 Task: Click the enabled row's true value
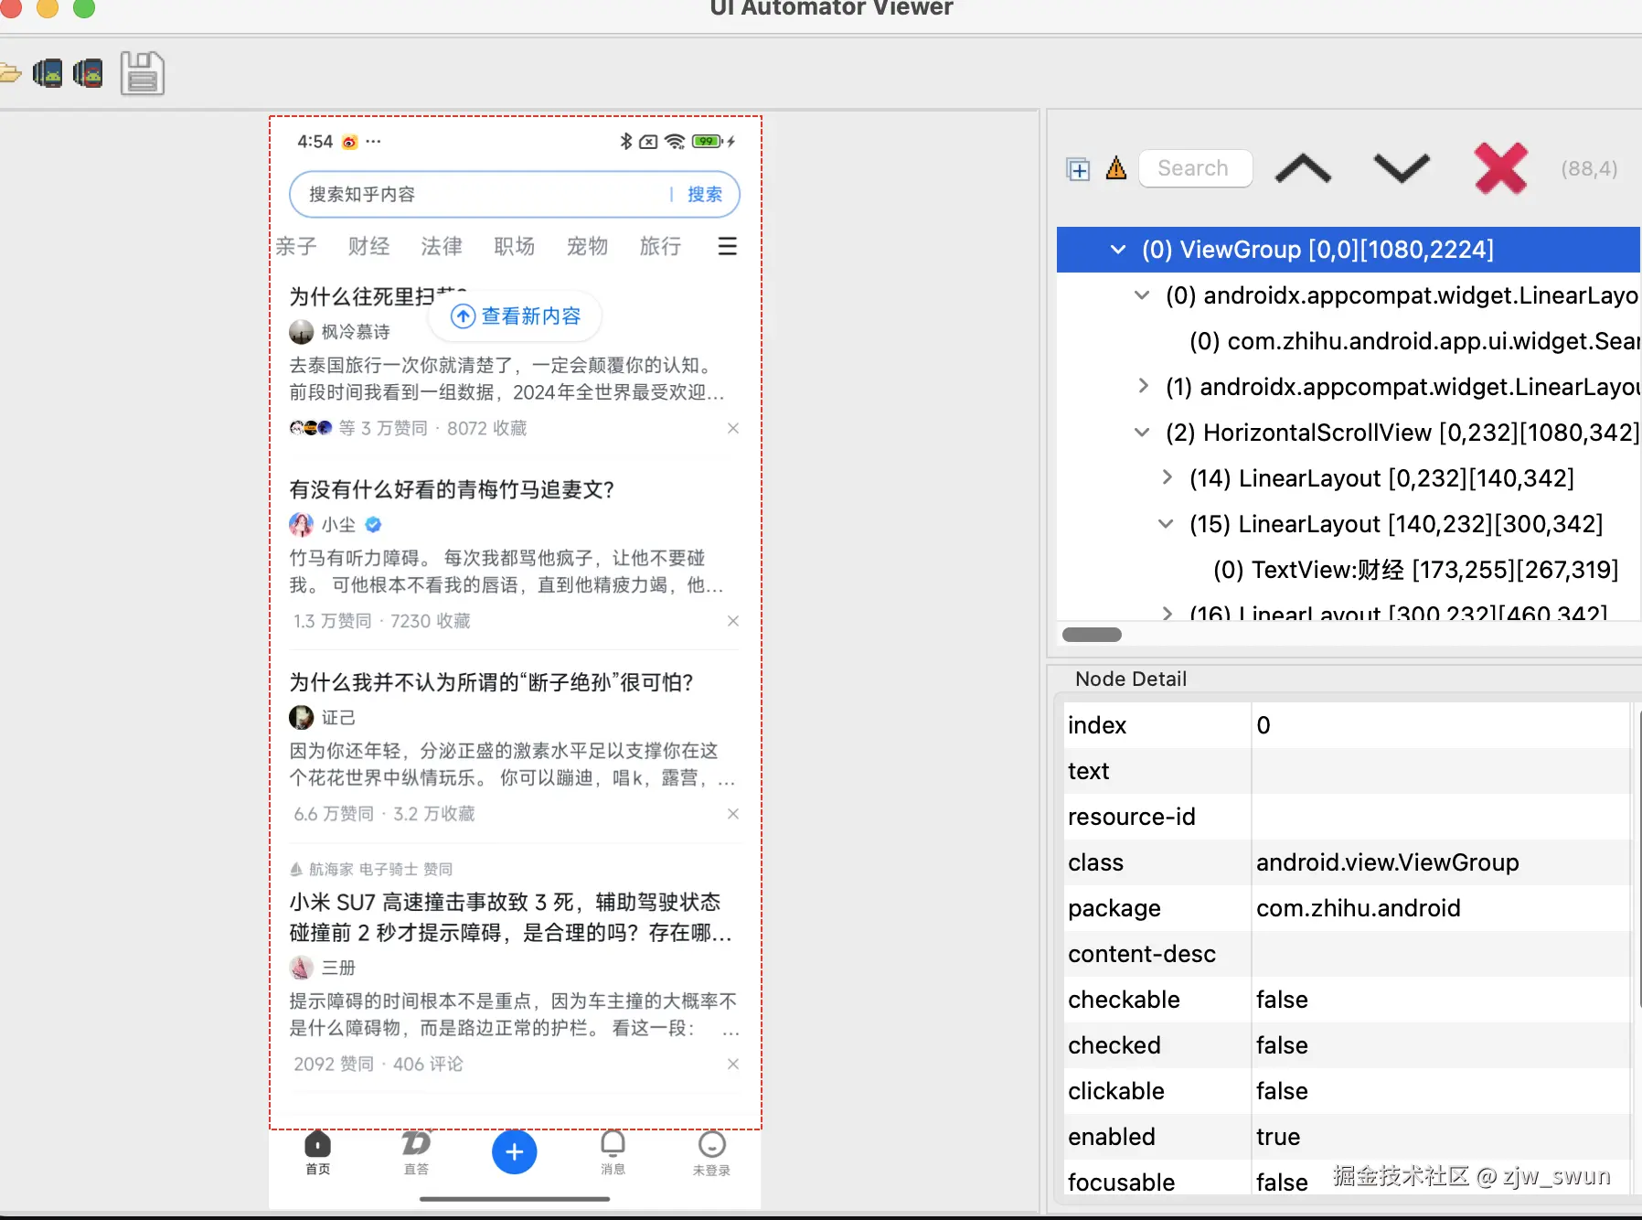(1277, 1137)
